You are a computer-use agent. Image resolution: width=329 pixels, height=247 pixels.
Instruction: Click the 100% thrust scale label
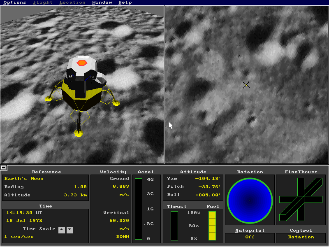194,213
